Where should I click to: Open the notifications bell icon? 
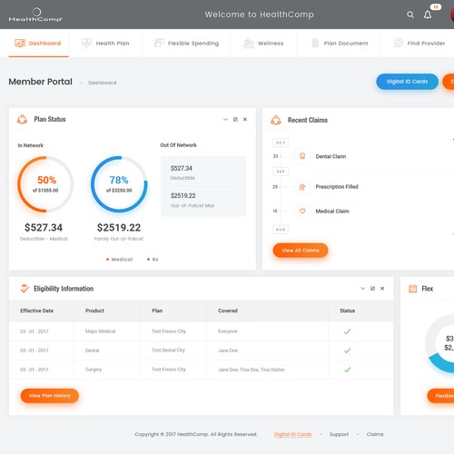point(428,15)
